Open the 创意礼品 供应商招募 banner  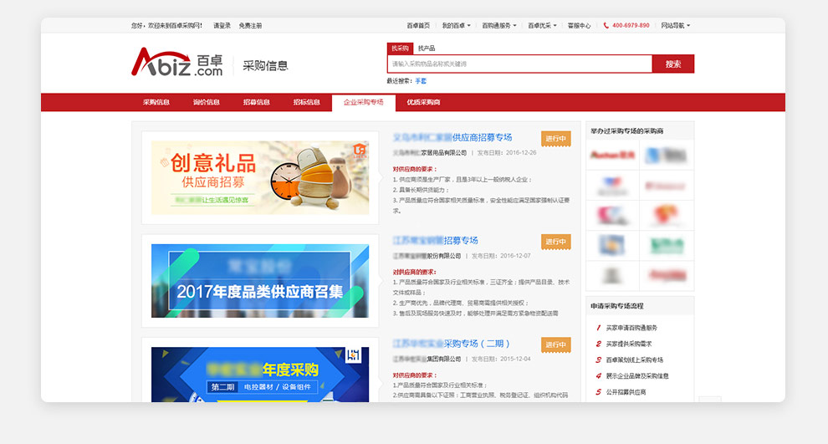tap(260, 177)
